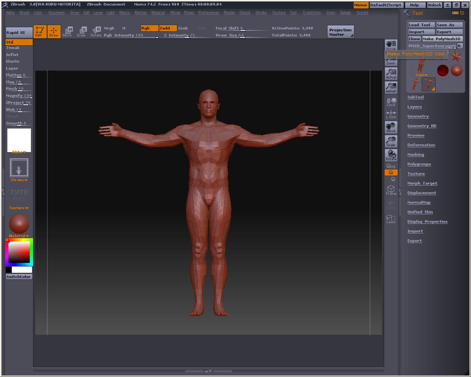Open the Material sphere picker

coord(19,223)
